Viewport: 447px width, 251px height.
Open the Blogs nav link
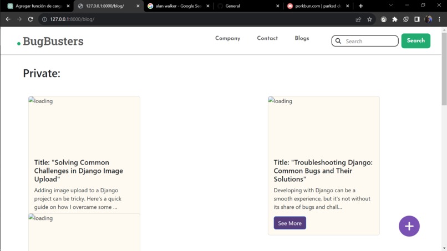[302, 38]
